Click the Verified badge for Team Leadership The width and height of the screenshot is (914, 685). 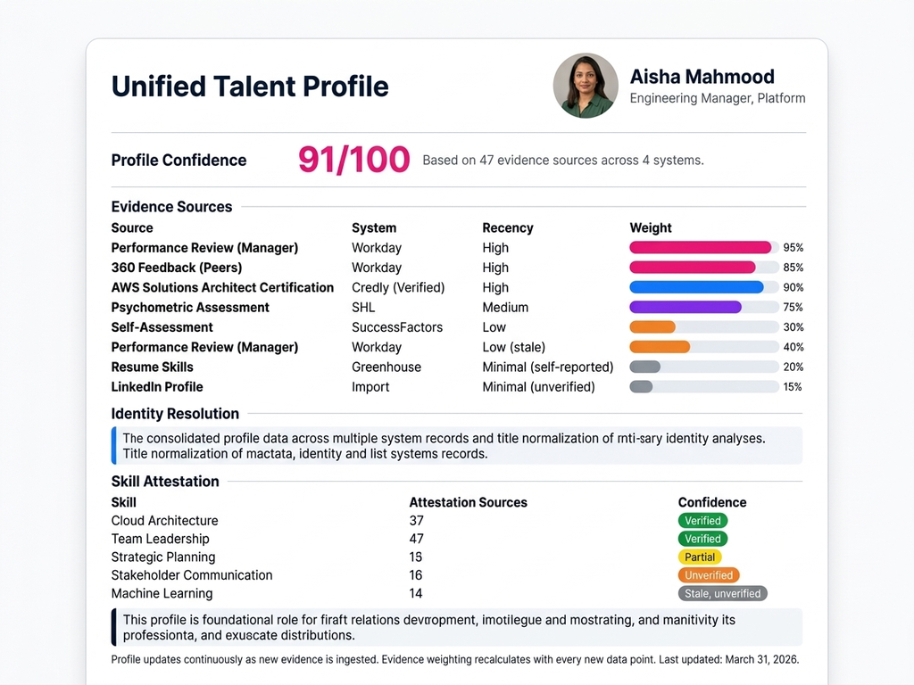pos(702,539)
